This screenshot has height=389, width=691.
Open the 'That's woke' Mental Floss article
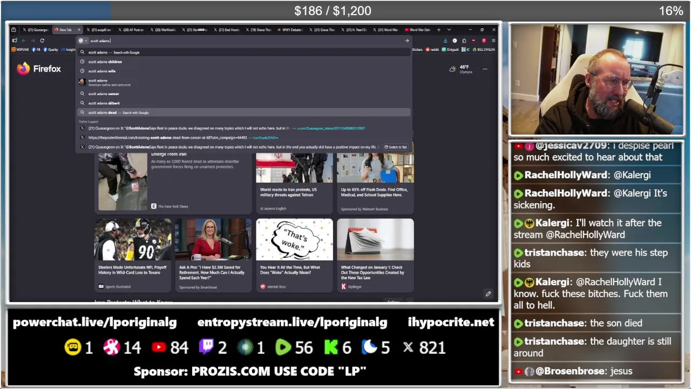point(294,255)
